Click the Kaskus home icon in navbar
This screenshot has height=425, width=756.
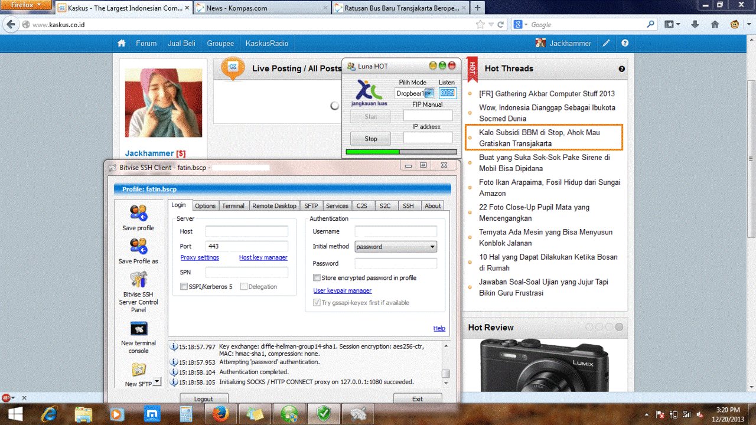tap(122, 43)
